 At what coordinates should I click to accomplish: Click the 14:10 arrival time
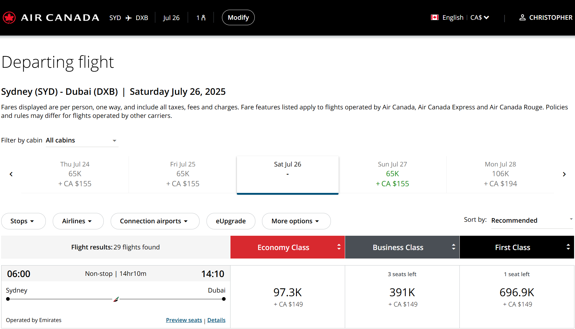pos(213,274)
